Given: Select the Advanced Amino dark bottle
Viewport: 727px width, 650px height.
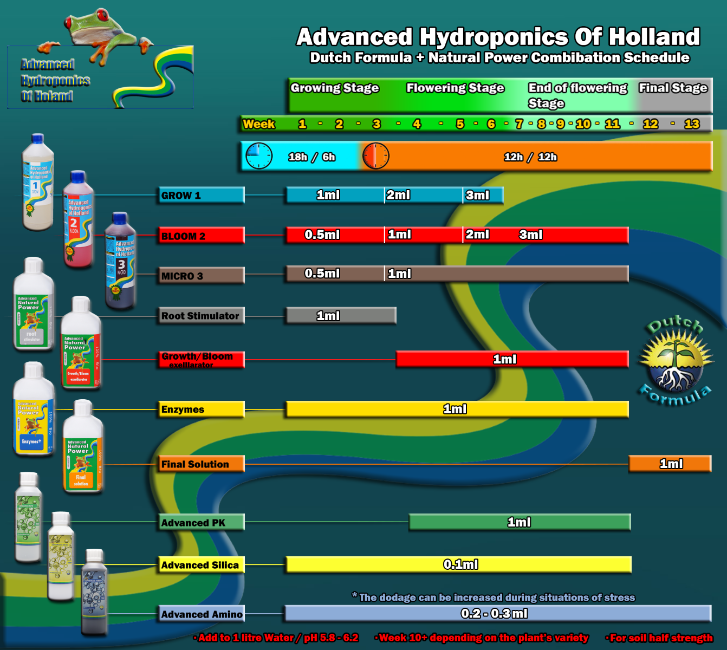Looking at the screenshot, I should click(94, 592).
